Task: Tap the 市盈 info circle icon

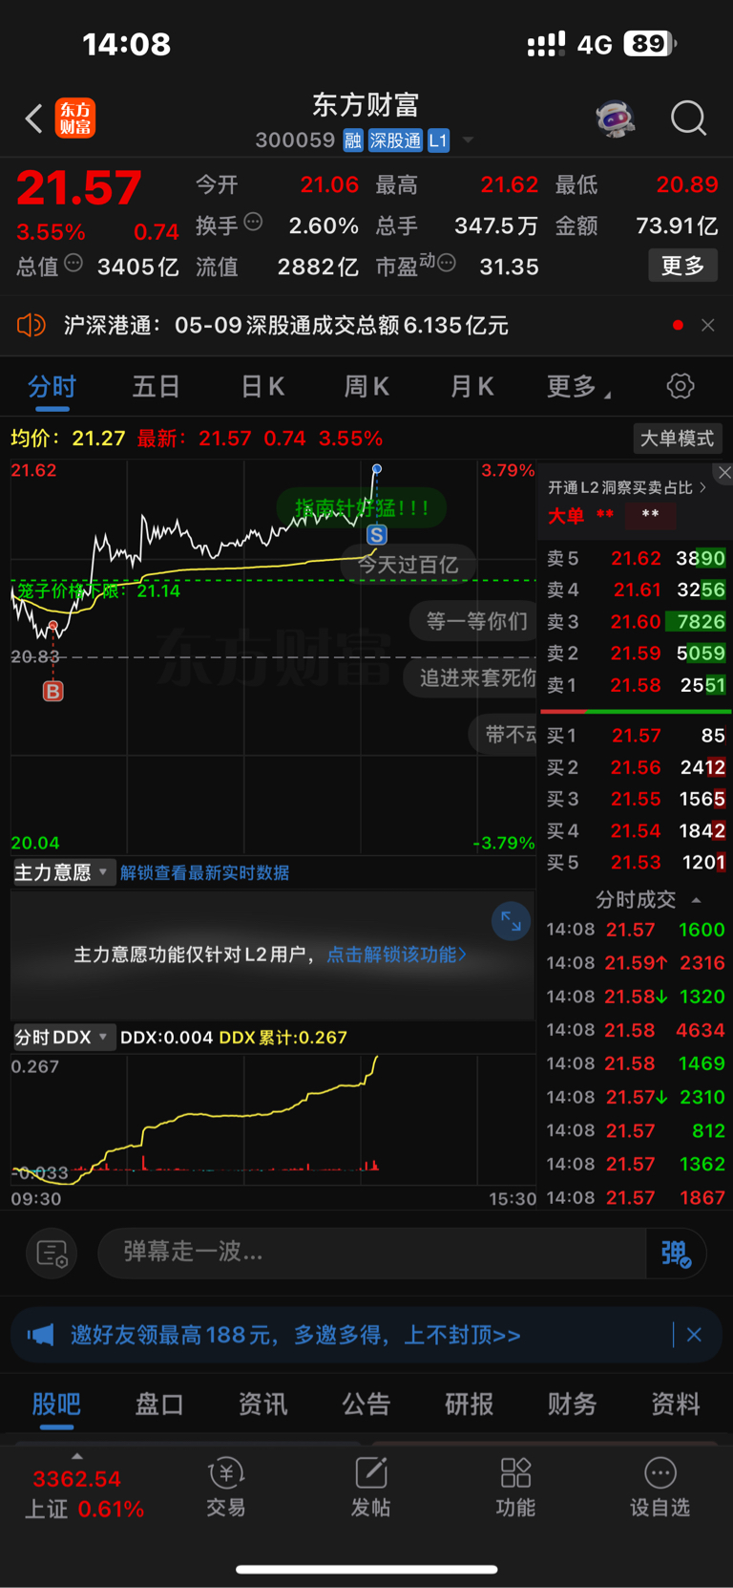Action: click(x=446, y=263)
